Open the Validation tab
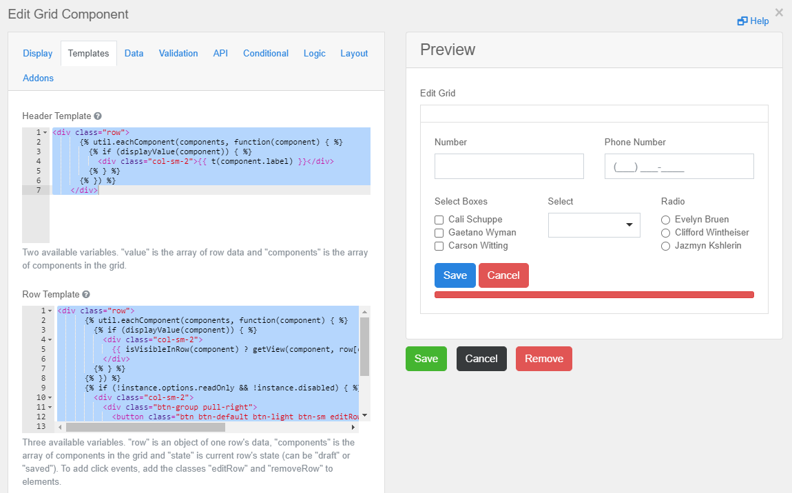792x493 pixels. (x=178, y=54)
